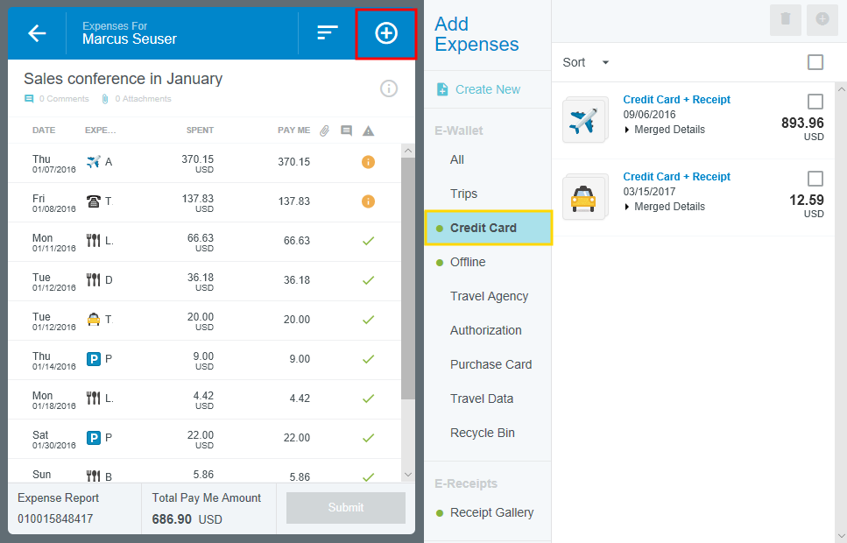The image size is (847, 543).
Task: Open Receipt Gallery section
Action: (491, 512)
